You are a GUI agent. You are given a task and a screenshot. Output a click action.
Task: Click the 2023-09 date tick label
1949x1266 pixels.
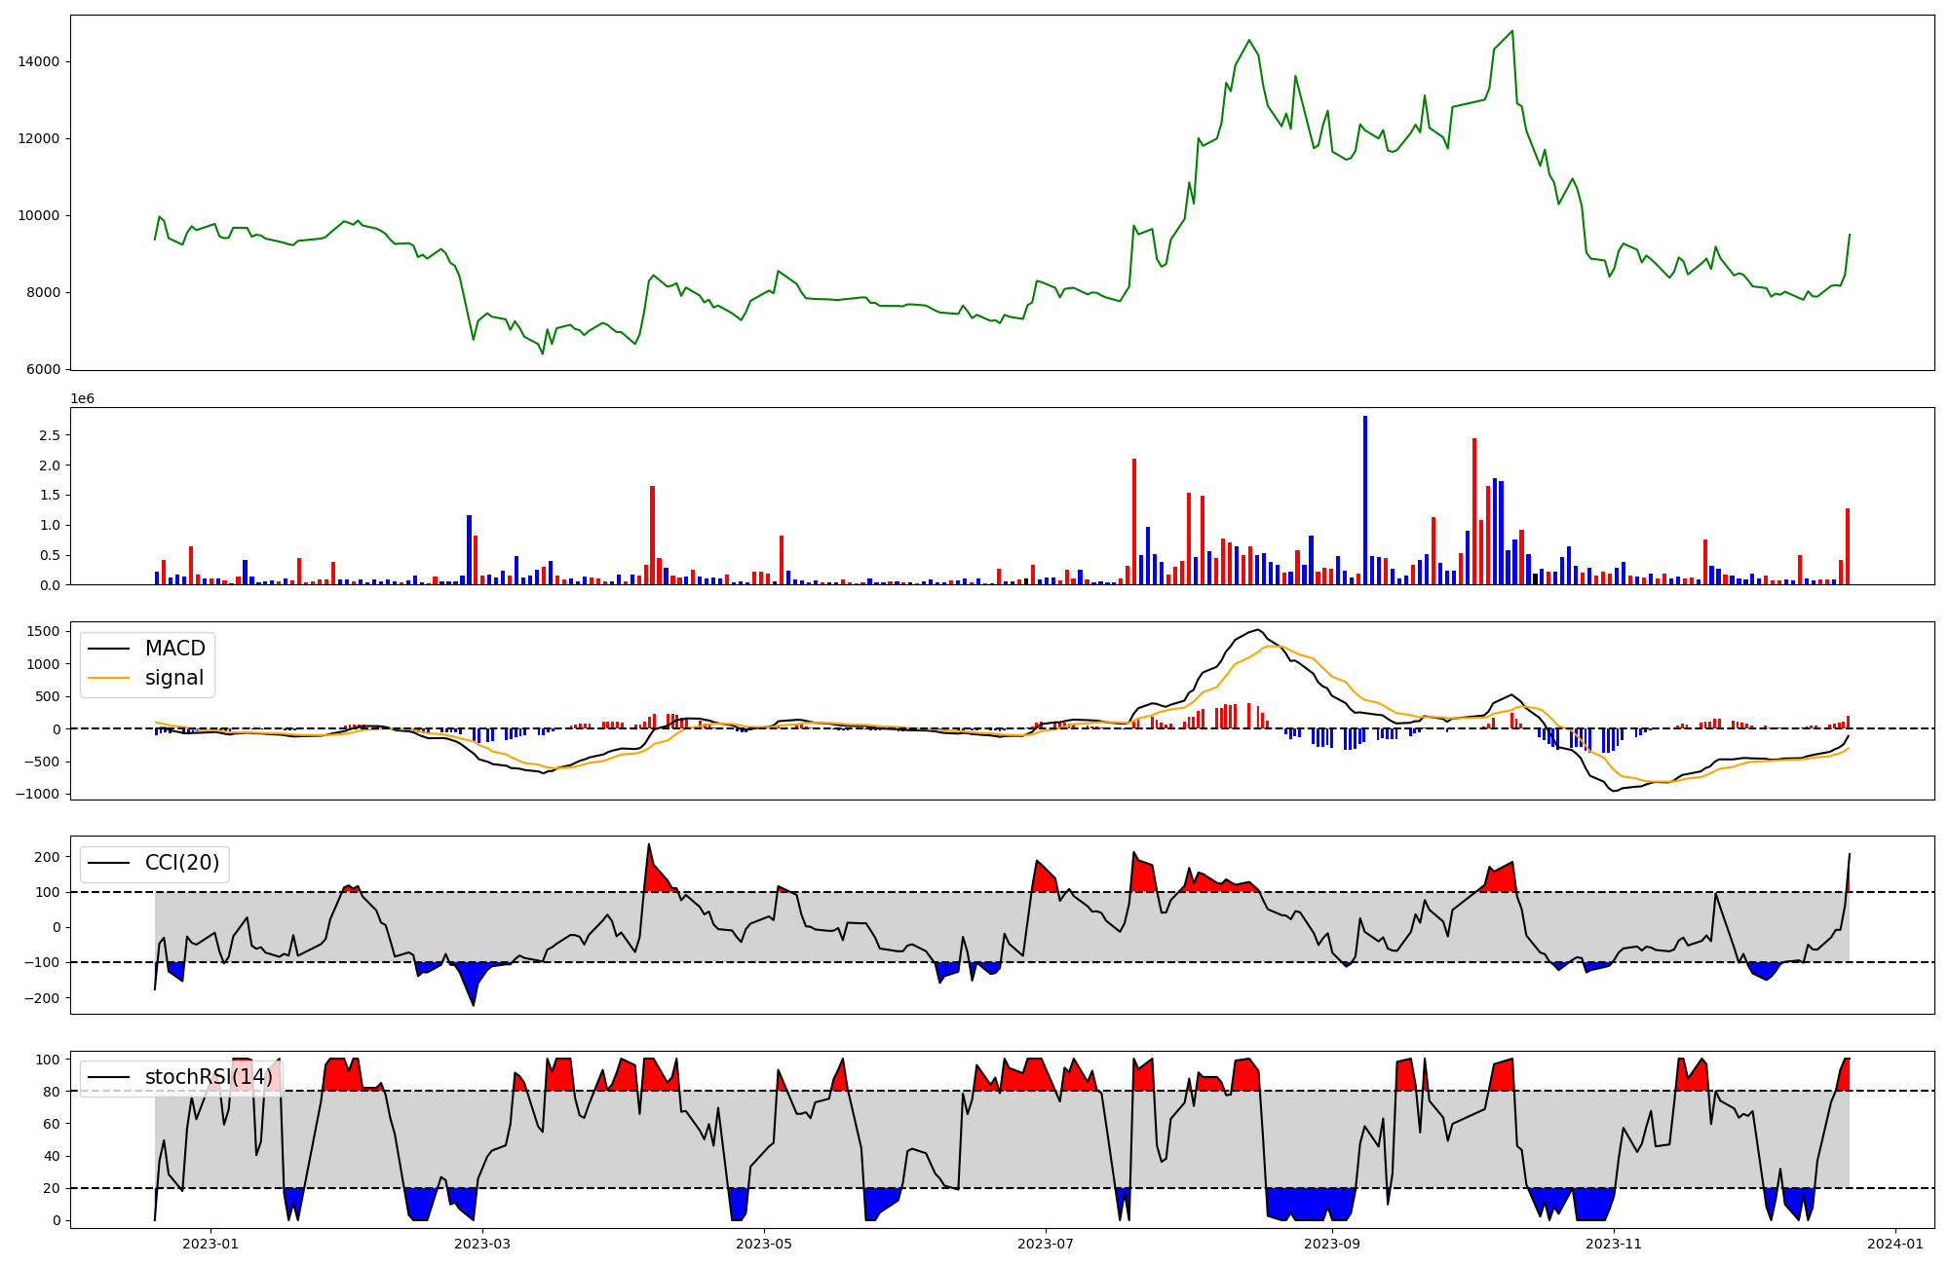click(1332, 1243)
